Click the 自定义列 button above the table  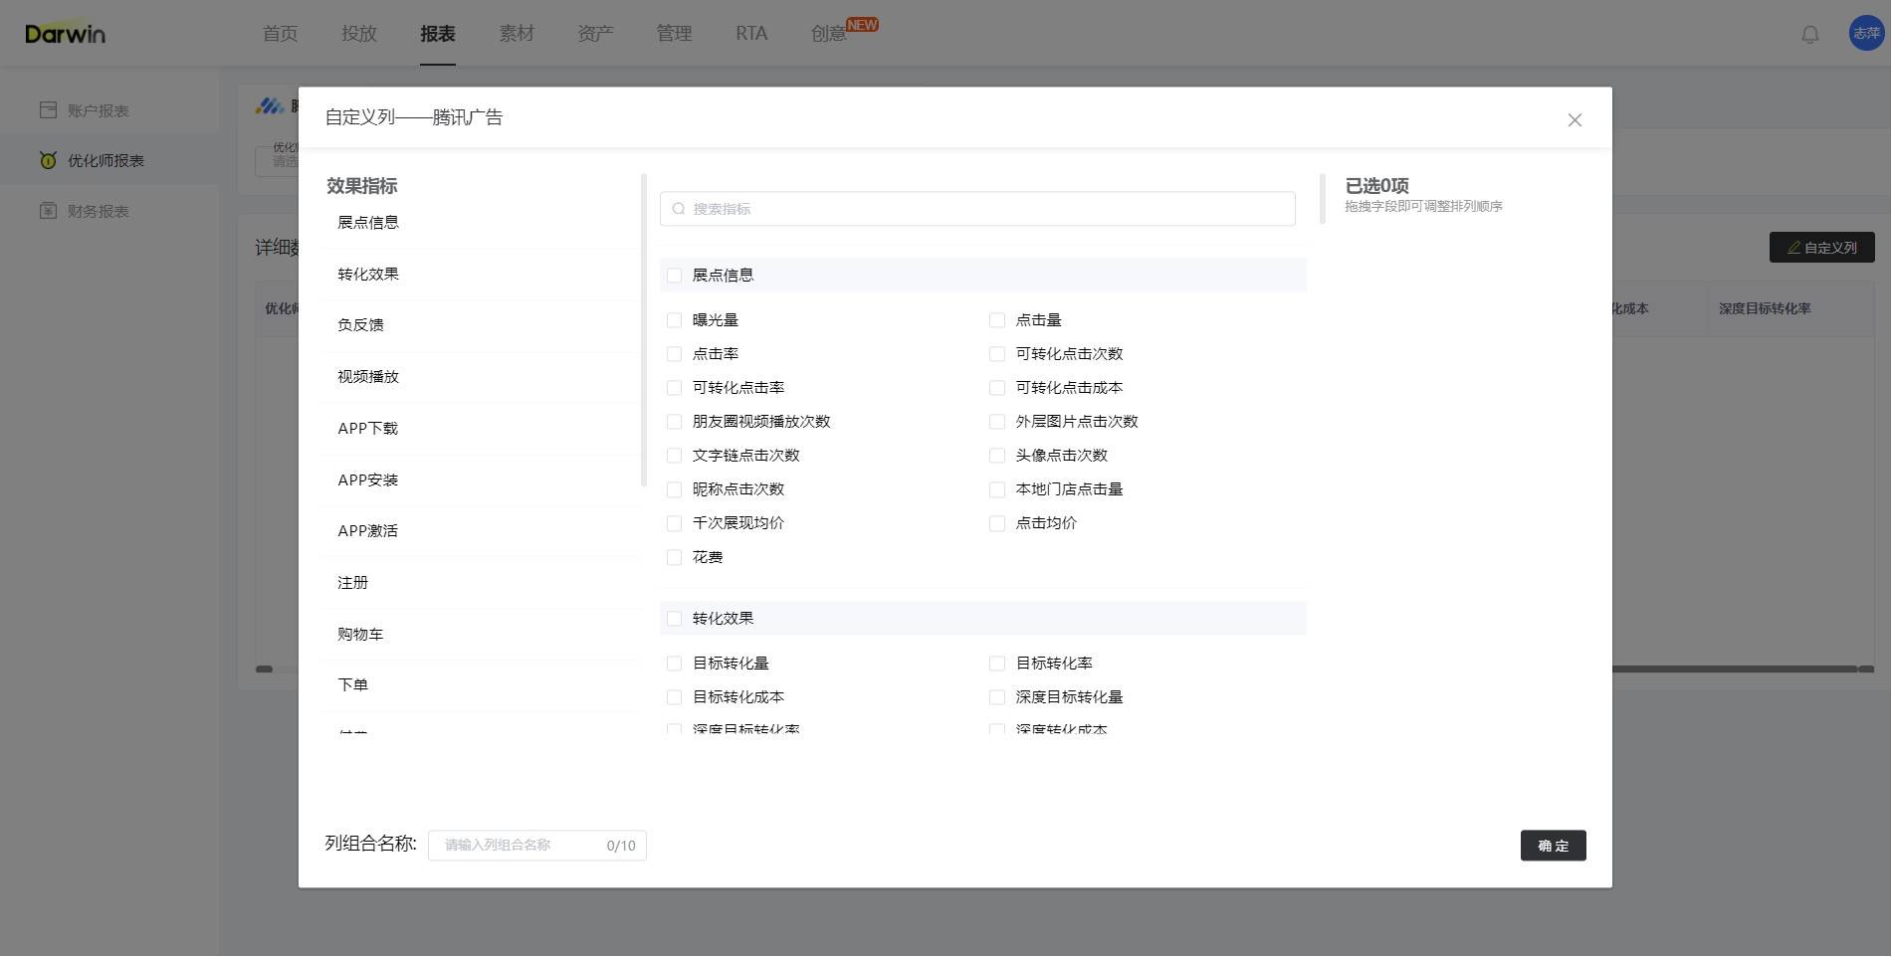[x=1821, y=248]
